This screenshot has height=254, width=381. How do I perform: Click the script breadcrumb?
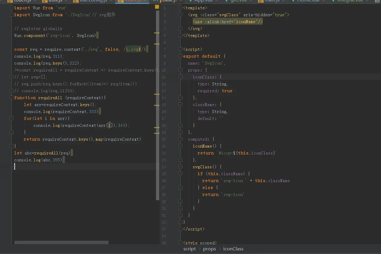point(189,249)
